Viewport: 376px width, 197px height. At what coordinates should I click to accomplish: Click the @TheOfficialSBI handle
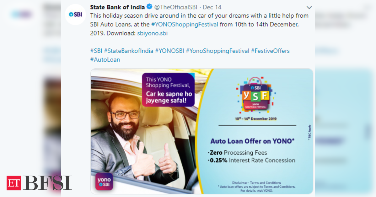click(x=175, y=7)
